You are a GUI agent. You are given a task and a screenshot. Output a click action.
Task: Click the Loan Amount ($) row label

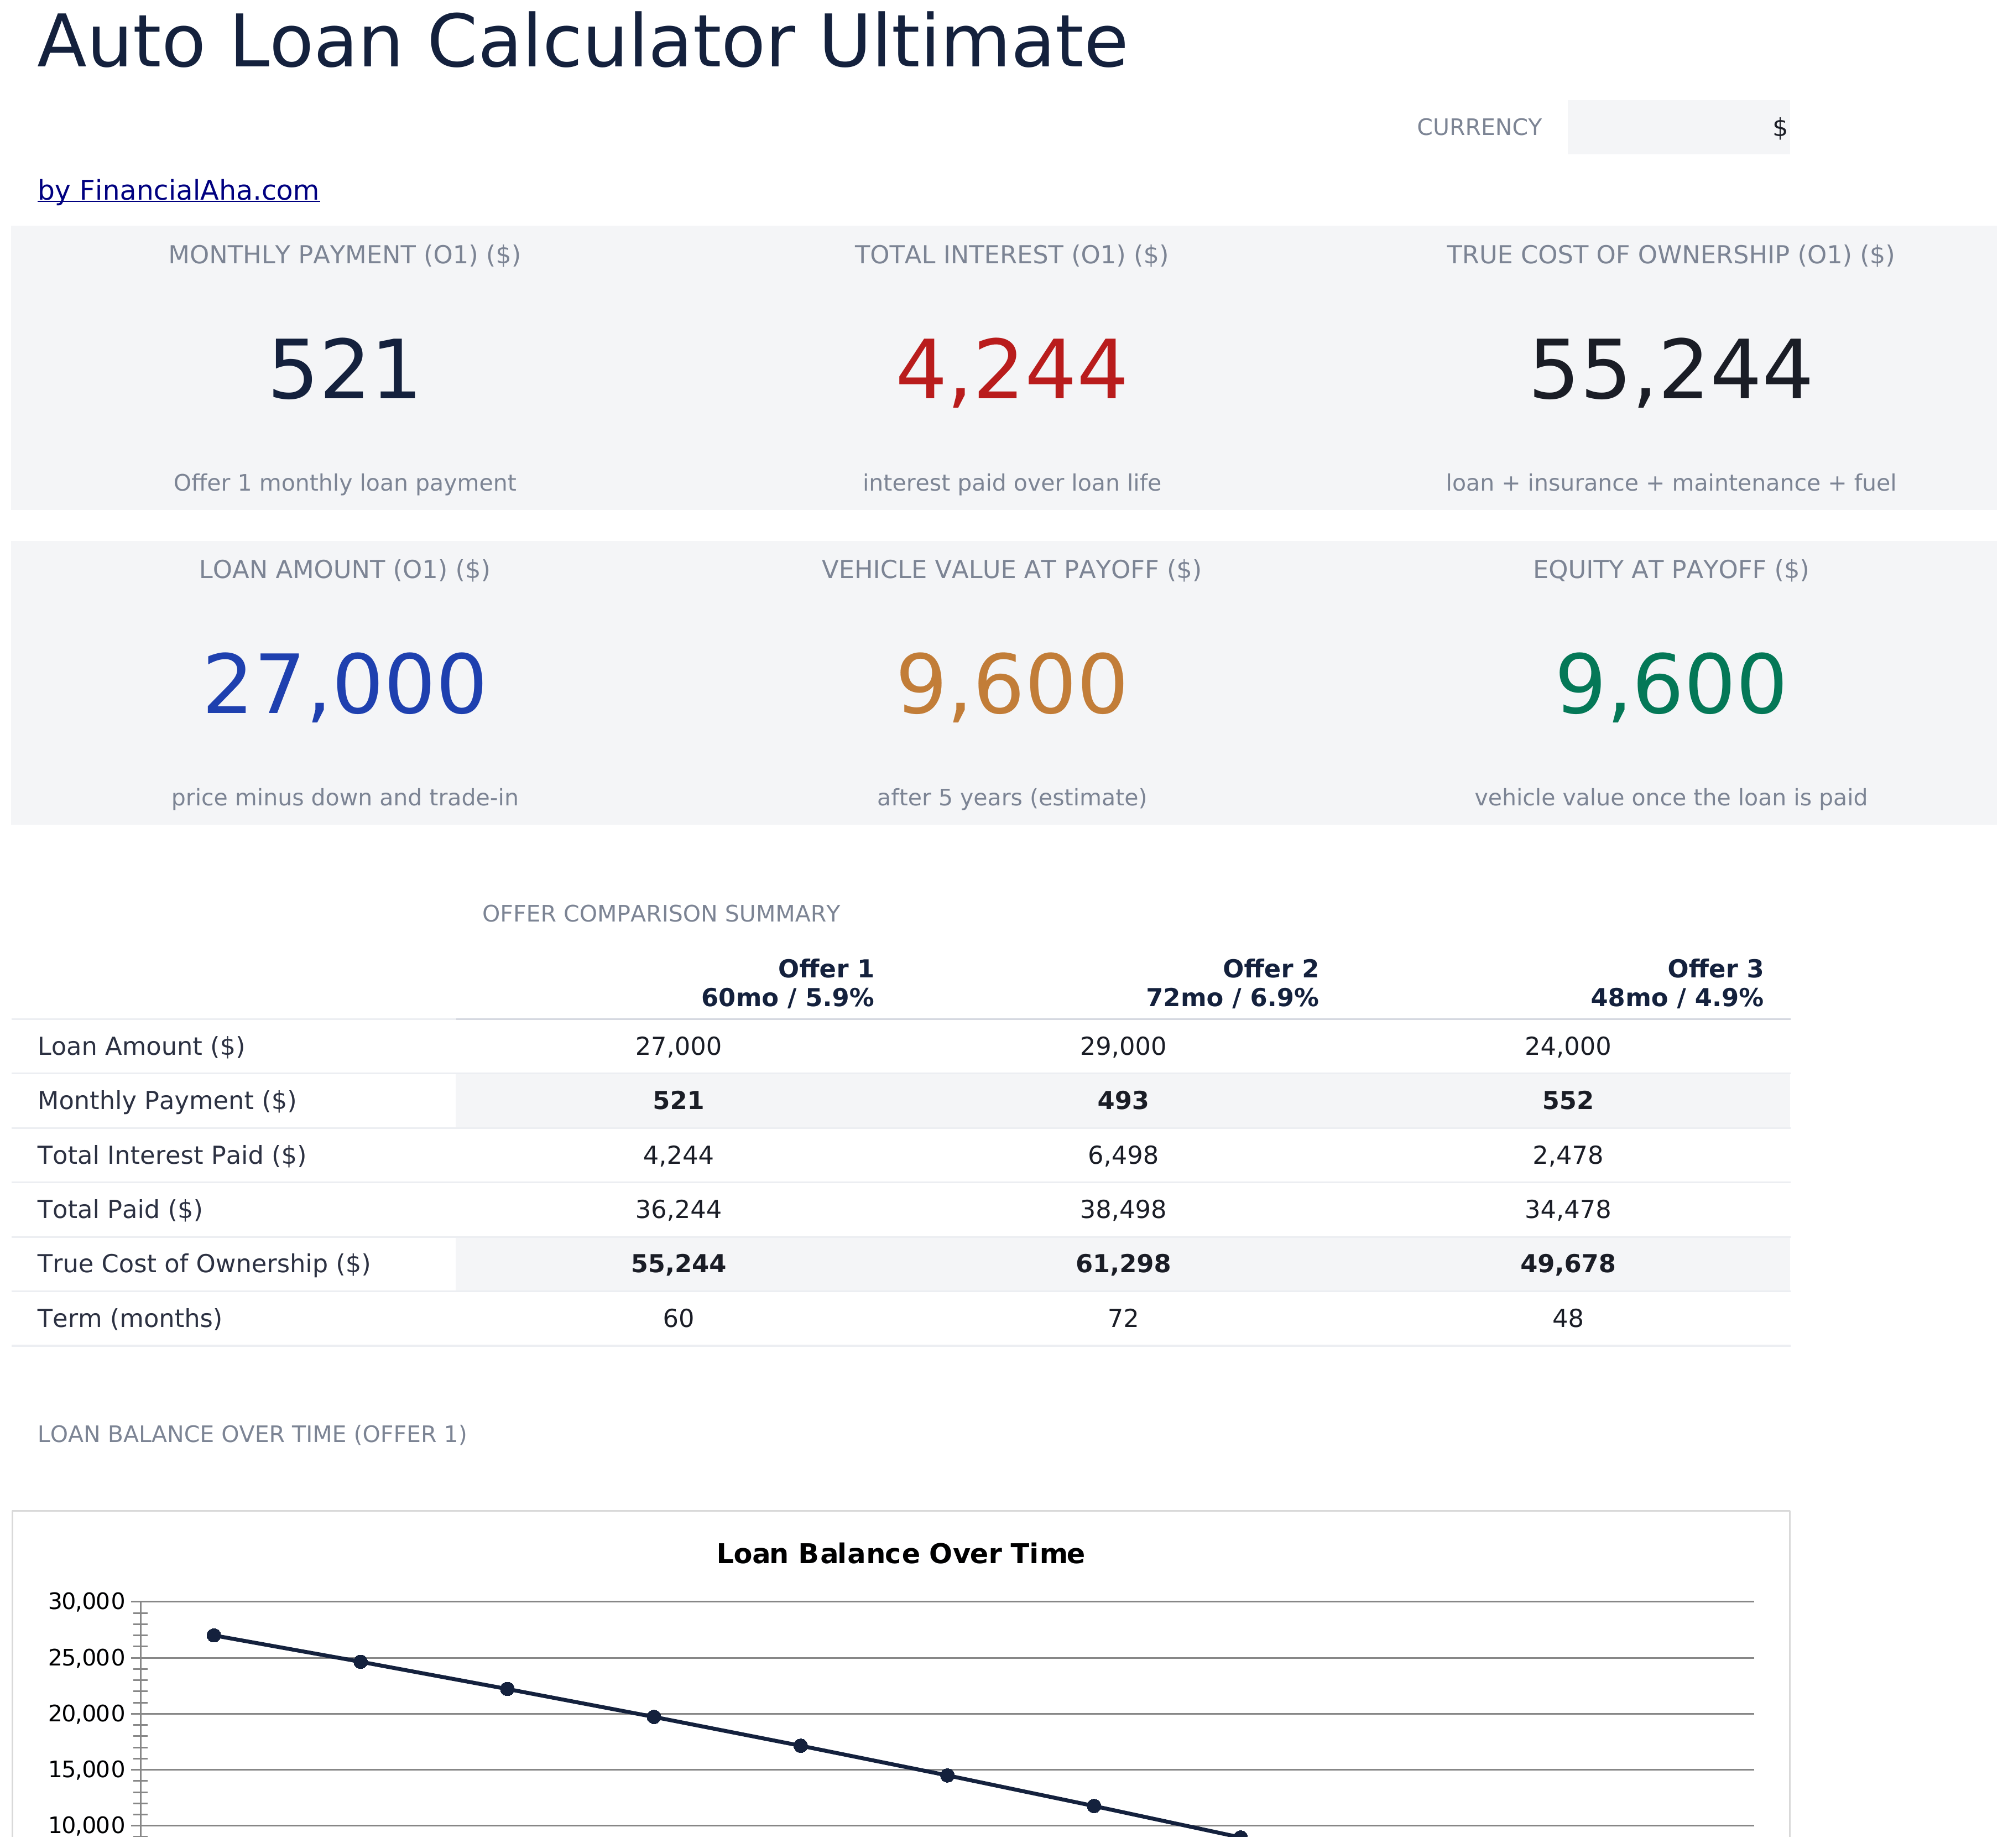(141, 1047)
